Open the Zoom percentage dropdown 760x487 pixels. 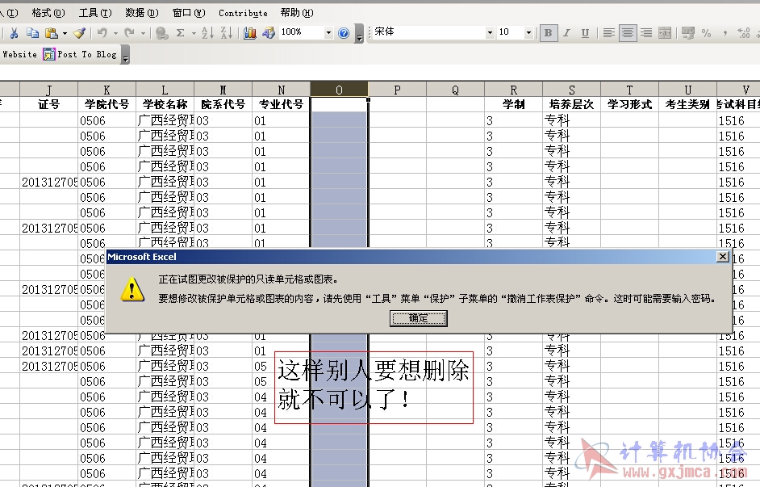coord(328,33)
